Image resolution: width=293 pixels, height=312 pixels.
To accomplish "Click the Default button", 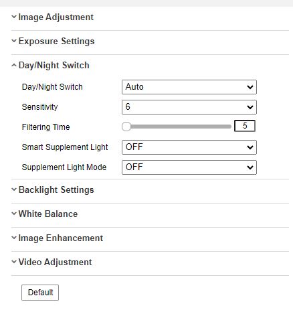I will 40,293.
